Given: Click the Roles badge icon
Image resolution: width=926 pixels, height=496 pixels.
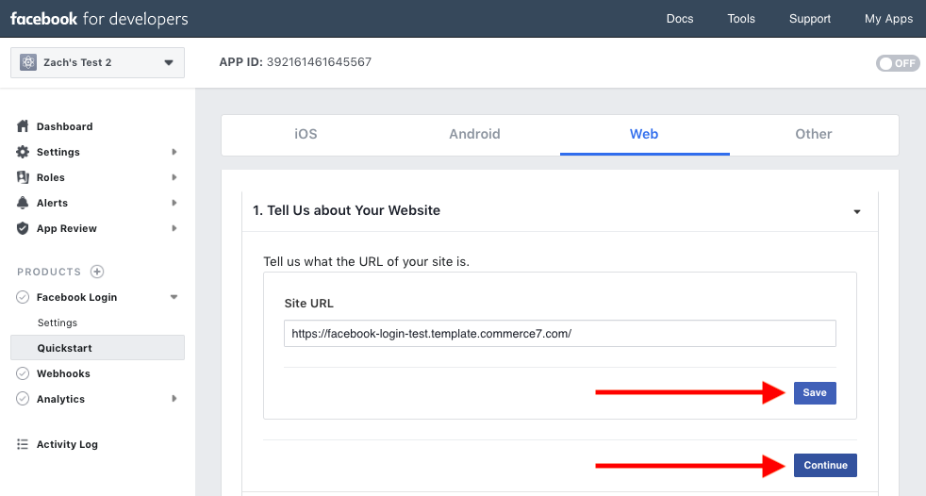Looking at the screenshot, I should tap(23, 177).
